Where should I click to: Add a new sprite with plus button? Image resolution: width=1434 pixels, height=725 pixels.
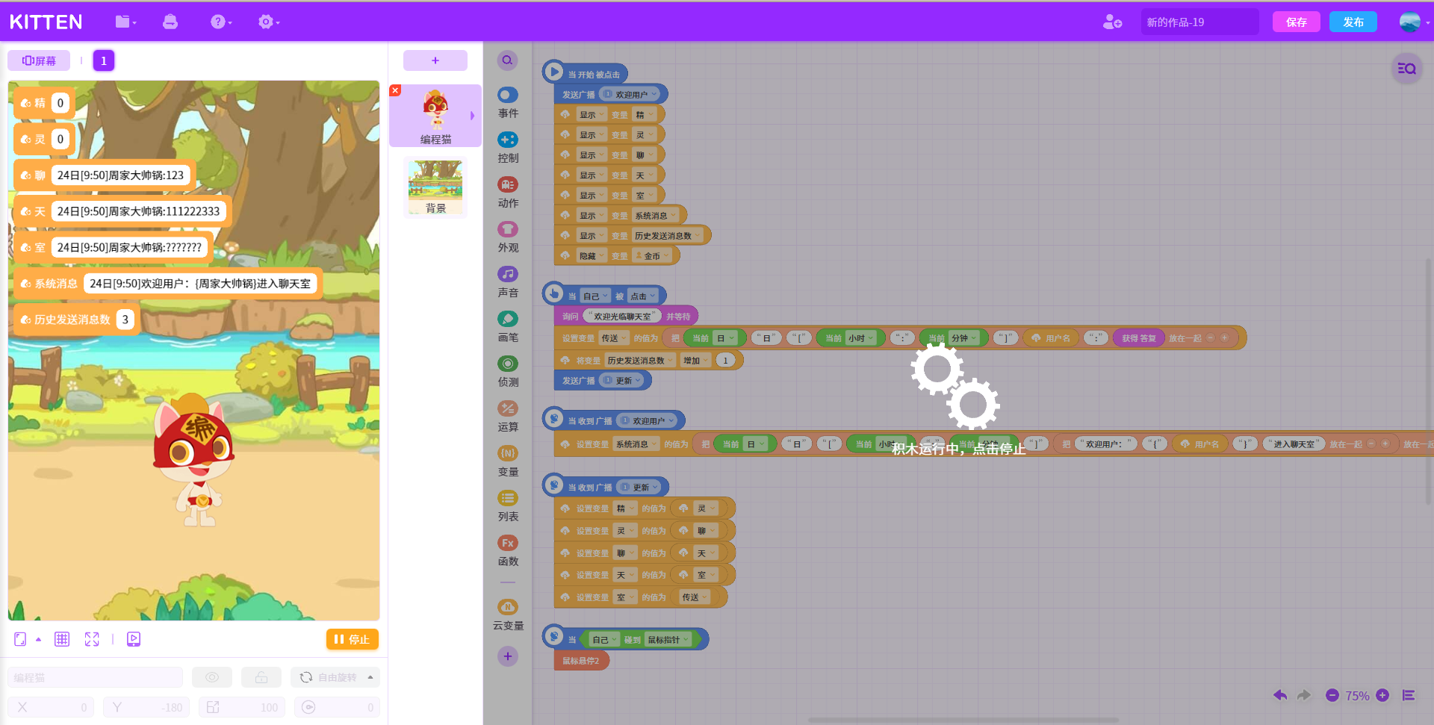[x=435, y=60]
